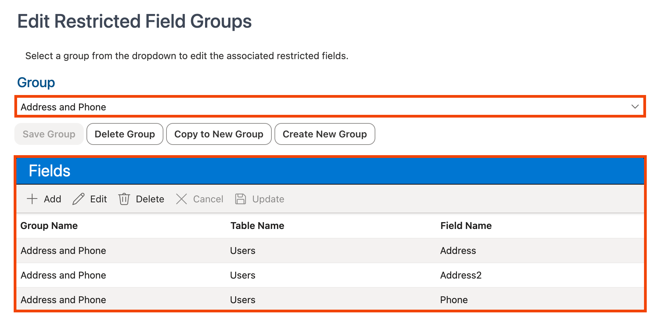
Task: Click Create New Group
Action: [324, 134]
